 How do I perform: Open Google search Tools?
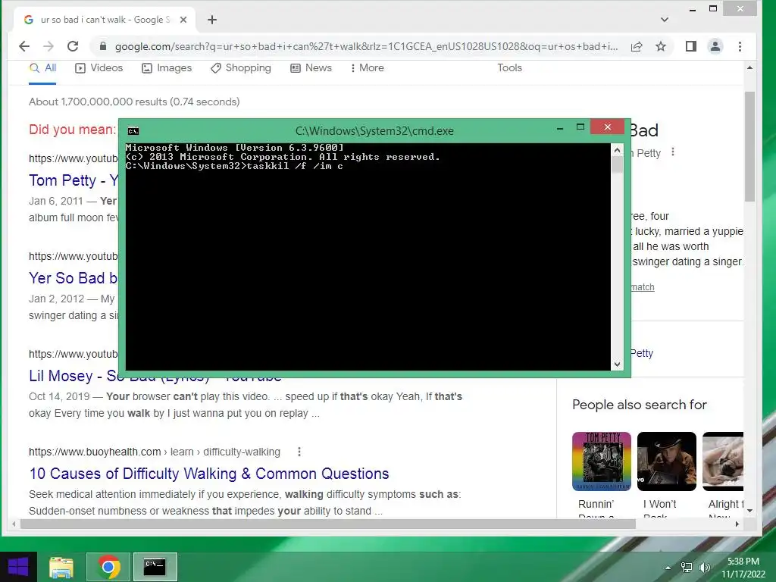point(510,67)
